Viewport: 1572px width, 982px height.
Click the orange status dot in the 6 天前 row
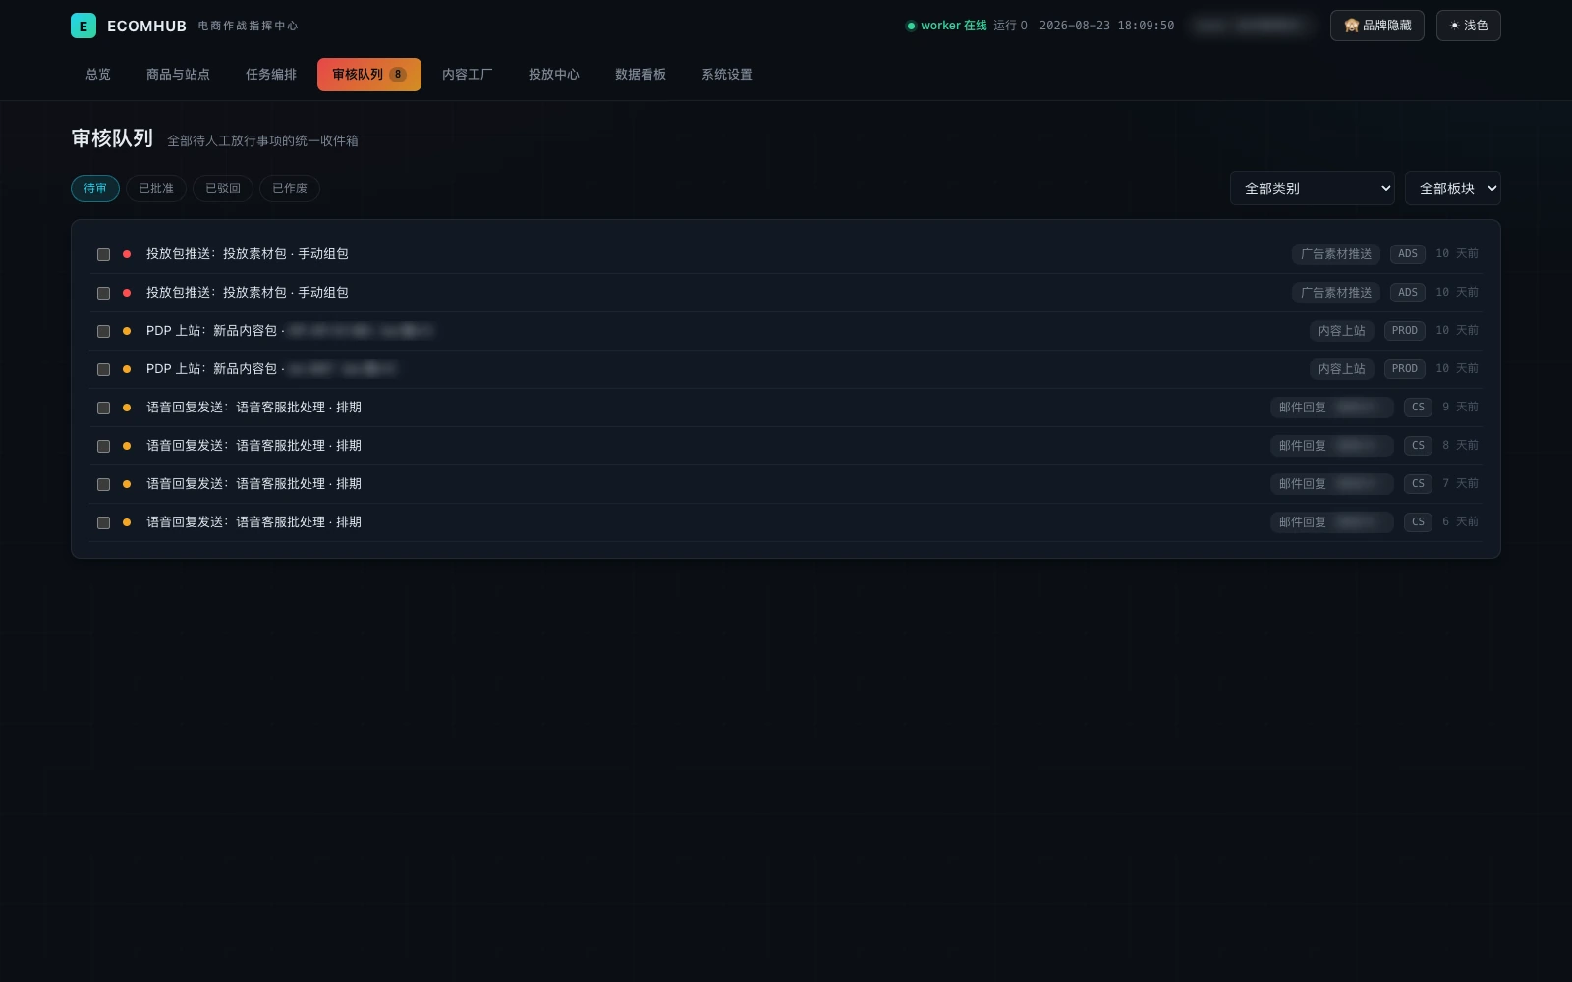pos(127,522)
